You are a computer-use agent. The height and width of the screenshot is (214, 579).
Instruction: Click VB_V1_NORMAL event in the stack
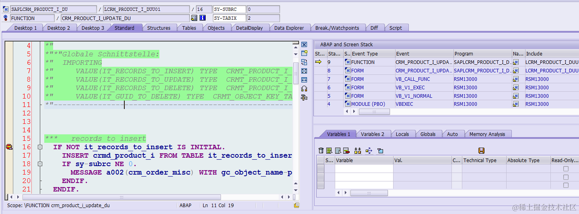pos(414,96)
